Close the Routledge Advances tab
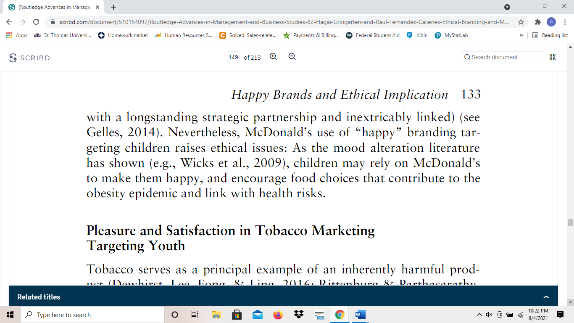 (x=97, y=7)
